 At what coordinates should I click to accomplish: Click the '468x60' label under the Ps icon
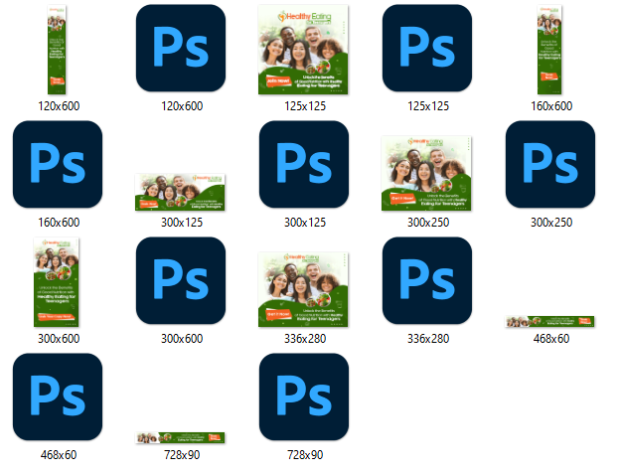tap(59, 455)
